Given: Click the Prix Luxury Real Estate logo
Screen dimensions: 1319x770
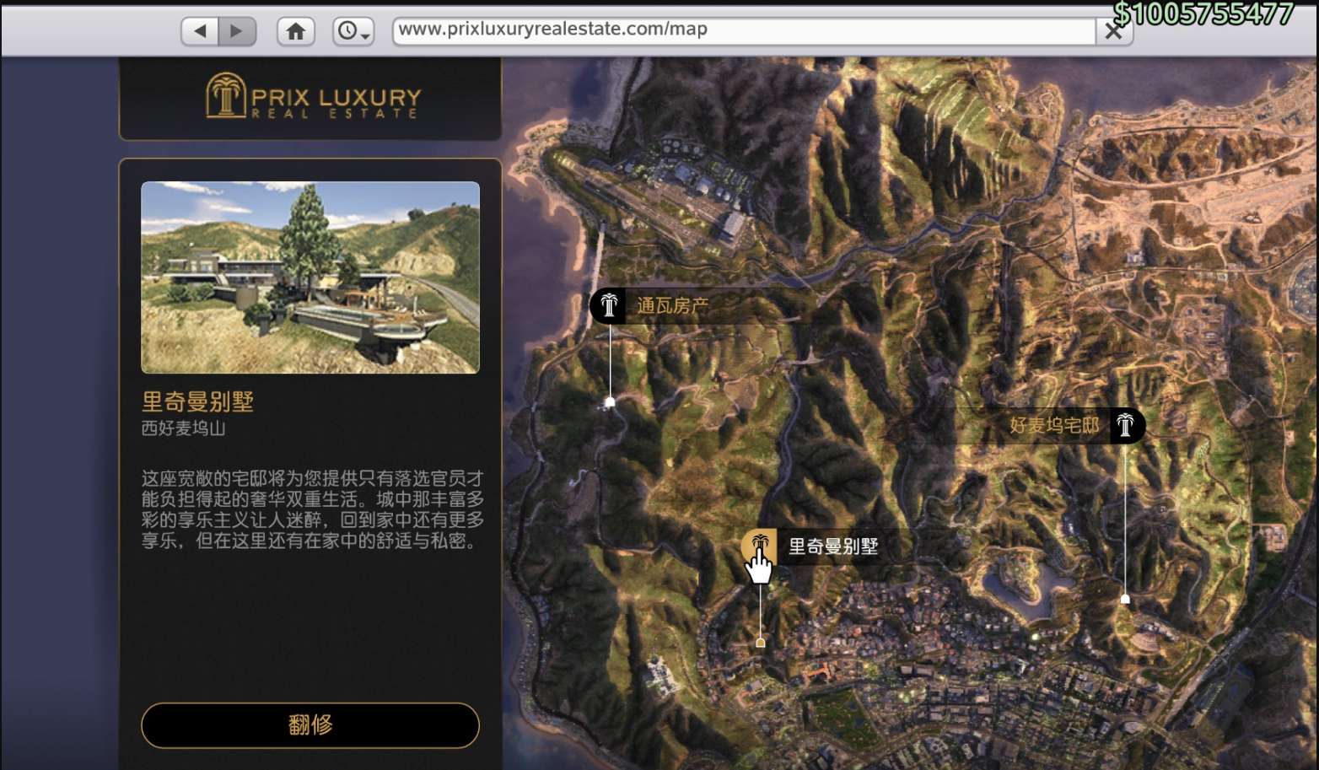Looking at the screenshot, I should pos(311,97).
